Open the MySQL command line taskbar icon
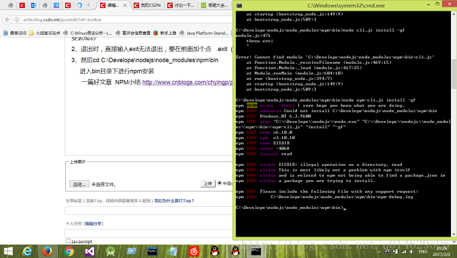 pos(152,251)
